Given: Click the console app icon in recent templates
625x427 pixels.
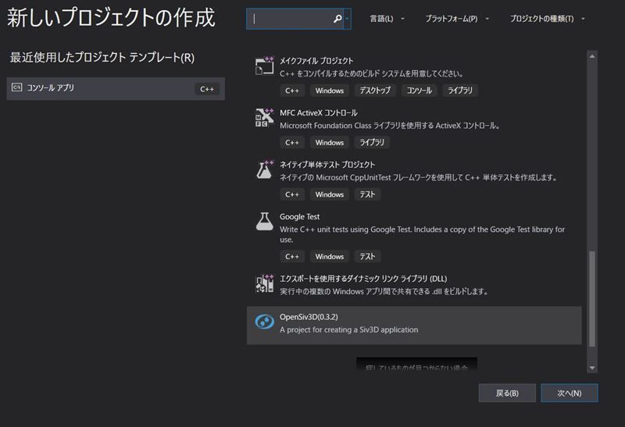Looking at the screenshot, I should tap(16, 87).
